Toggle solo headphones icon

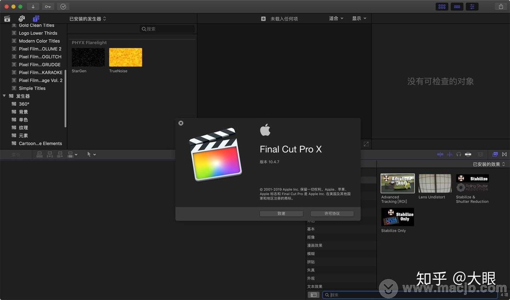pyautogui.click(x=459, y=154)
